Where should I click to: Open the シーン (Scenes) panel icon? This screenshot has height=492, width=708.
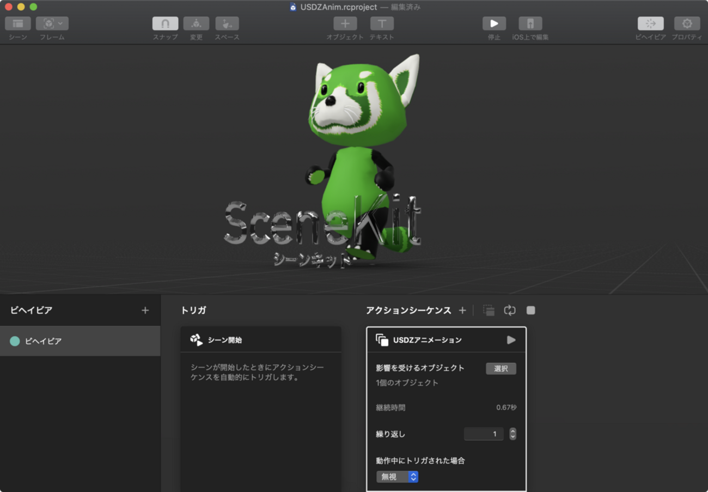(18, 23)
